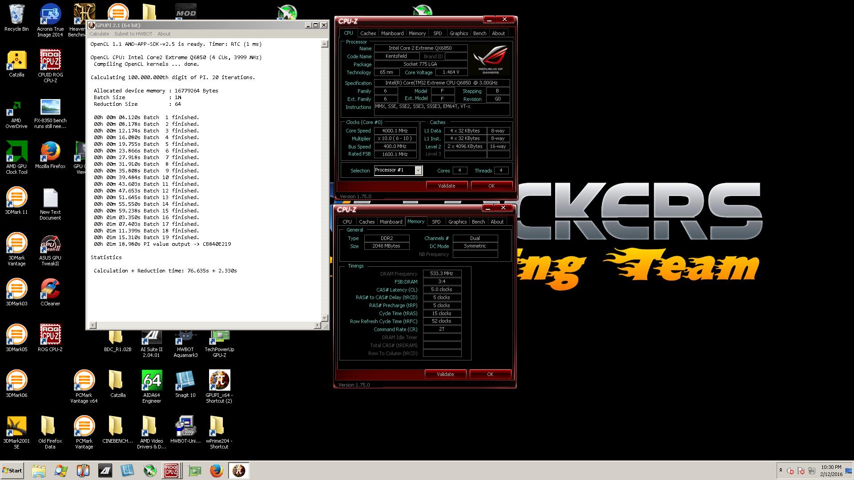Open wPrime204 Shortcut folder
This screenshot has width=854, height=480.
tap(219, 432)
